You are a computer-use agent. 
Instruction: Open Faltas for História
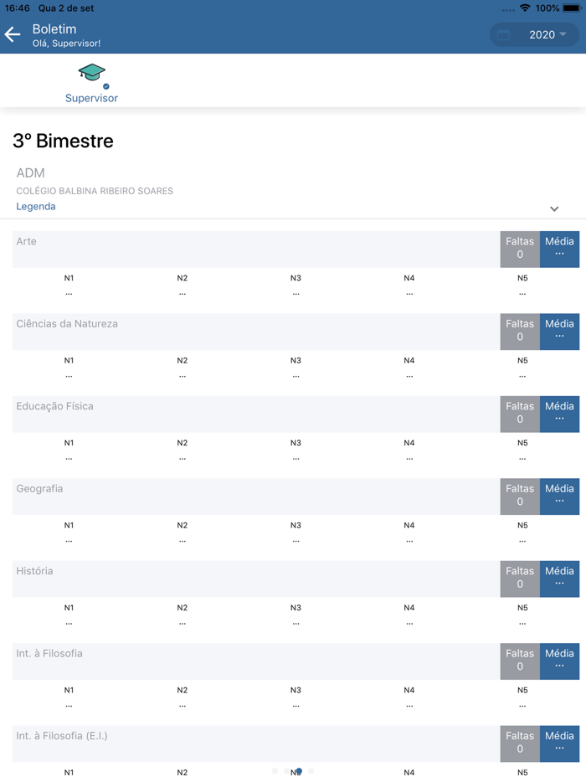pyautogui.click(x=520, y=579)
